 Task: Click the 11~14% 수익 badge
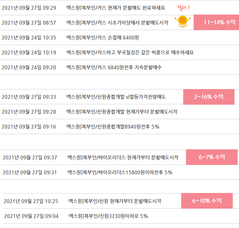[216, 22]
